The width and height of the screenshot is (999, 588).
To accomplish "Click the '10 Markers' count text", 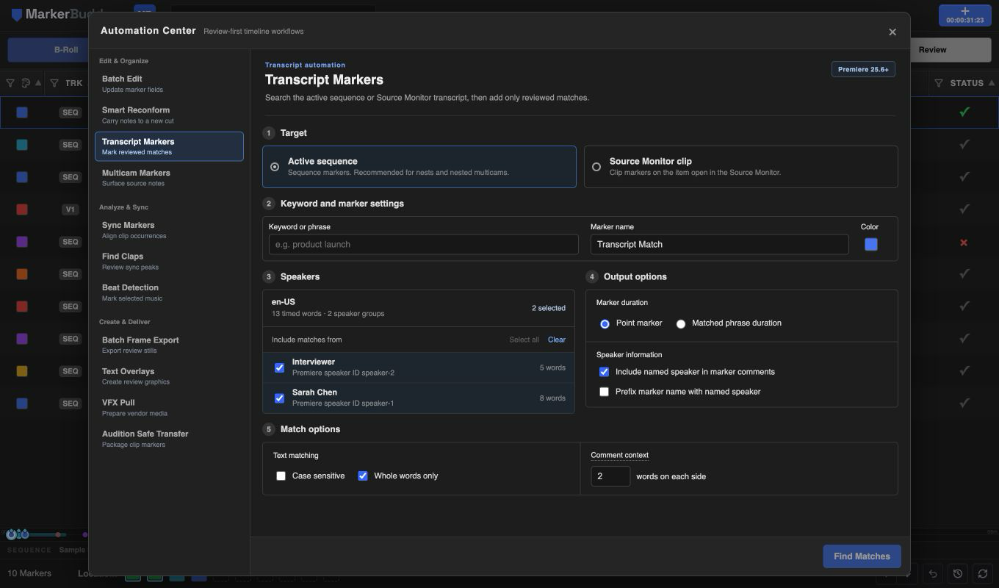I will click(x=29, y=573).
